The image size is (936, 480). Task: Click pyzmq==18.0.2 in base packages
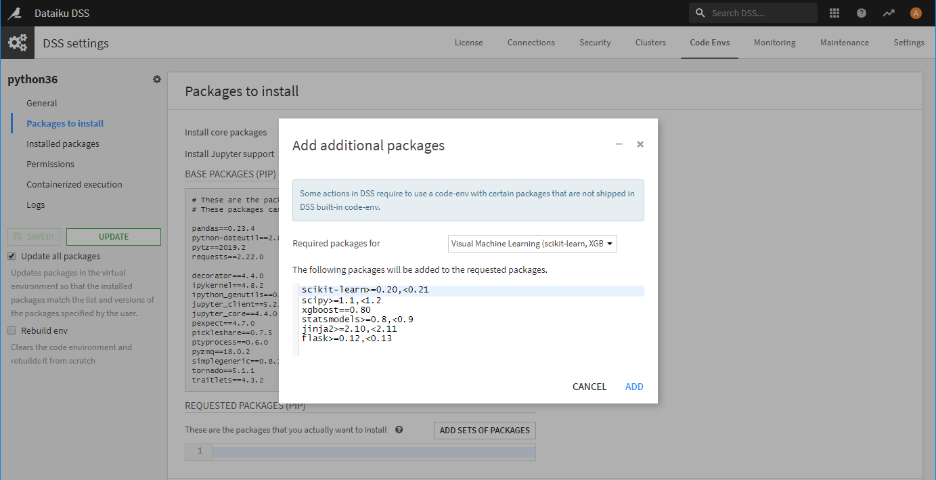point(221,352)
